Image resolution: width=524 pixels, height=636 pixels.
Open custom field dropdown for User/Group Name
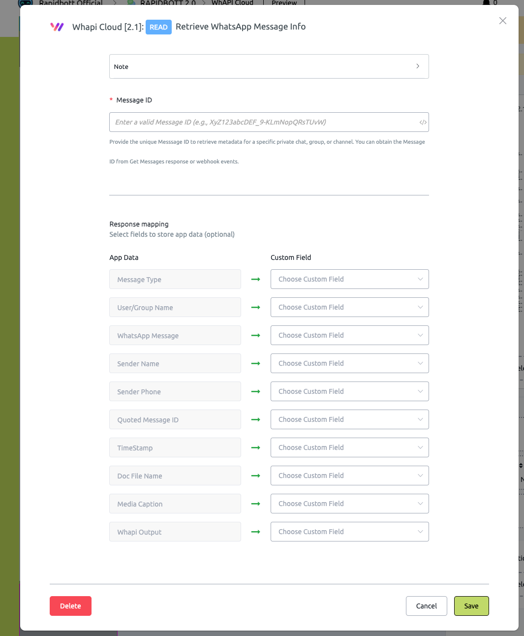point(349,307)
